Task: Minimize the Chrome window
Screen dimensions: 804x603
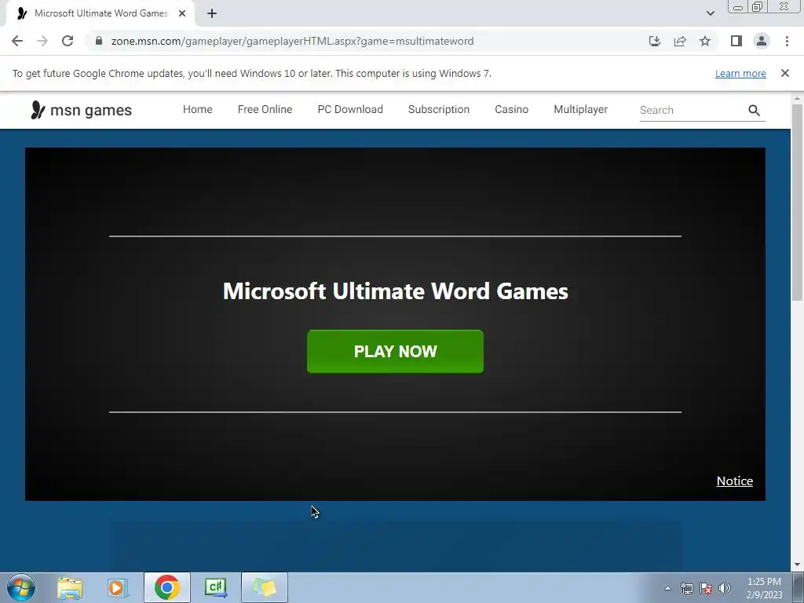Action: 738,6
